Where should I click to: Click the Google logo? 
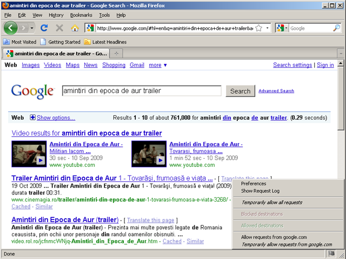[x=32, y=92]
